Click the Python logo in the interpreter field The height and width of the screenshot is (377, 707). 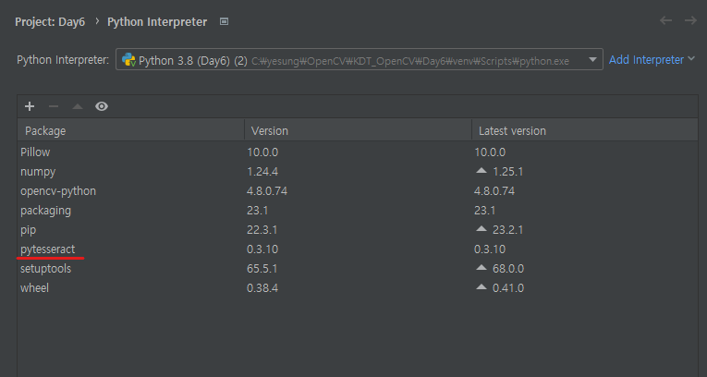[128, 60]
